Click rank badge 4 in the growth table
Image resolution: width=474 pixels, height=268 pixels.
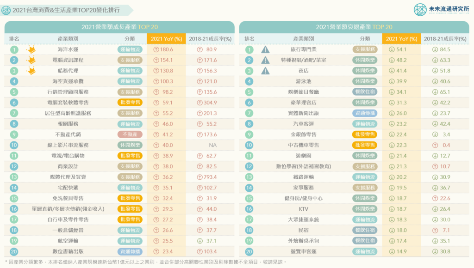(x=14, y=81)
